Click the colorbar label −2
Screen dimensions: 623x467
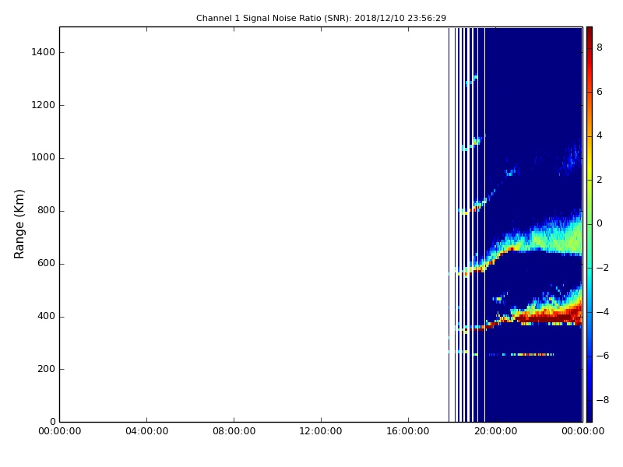pyautogui.click(x=603, y=268)
